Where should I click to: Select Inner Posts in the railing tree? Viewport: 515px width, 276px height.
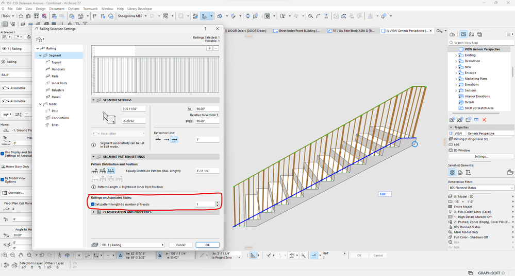pos(59,83)
